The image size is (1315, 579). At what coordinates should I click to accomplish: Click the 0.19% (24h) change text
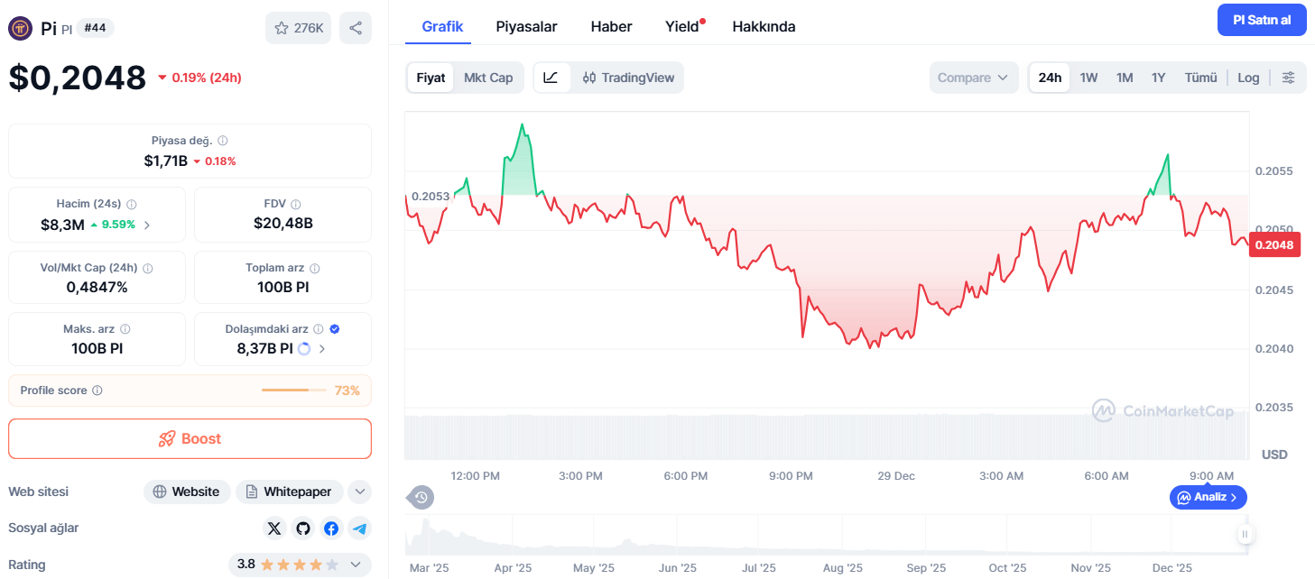click(x=207, y=78)
